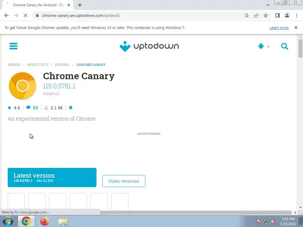Click the Google LLC developer name
303x227 pixels.
(51, 94)
